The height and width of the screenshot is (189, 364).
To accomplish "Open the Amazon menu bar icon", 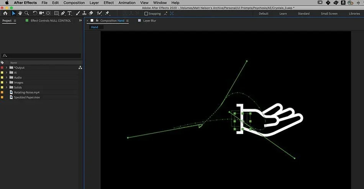I will coord(343,3).
